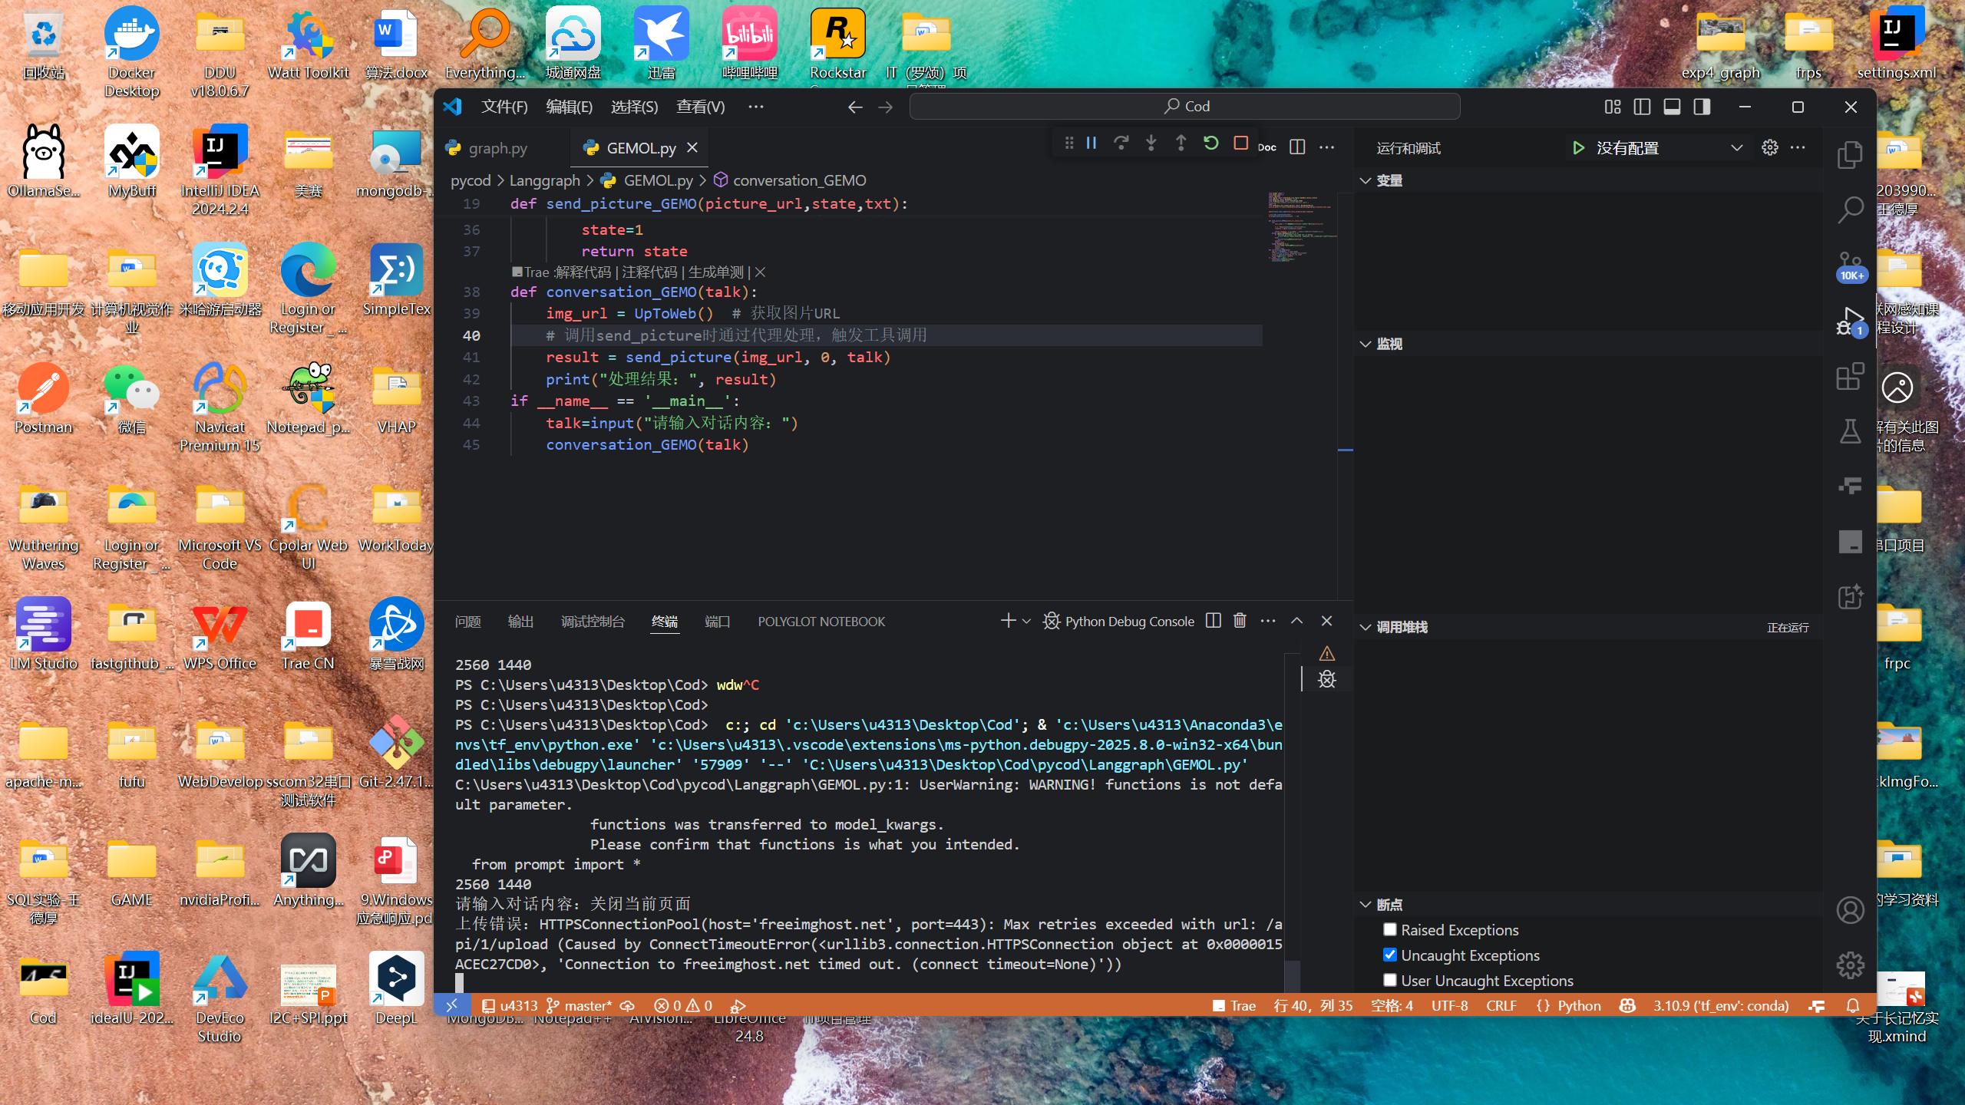
Task: Open Source Control view with 10K+ badge
Action: [1850, 266]
